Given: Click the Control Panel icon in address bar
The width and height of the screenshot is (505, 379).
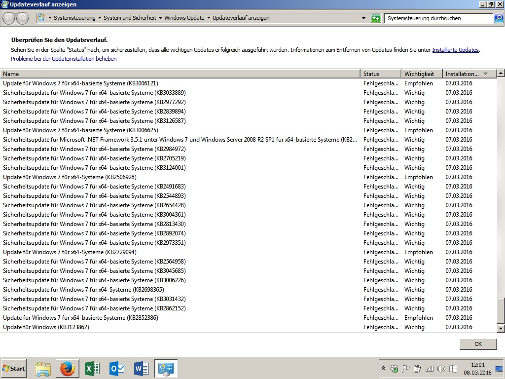Looking at the screenshot, I should tap(41, 18).
